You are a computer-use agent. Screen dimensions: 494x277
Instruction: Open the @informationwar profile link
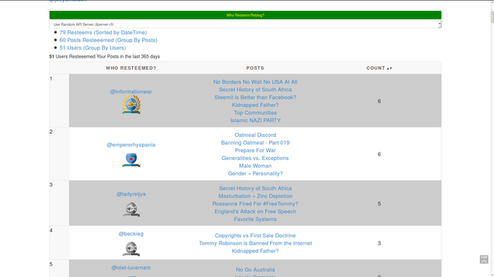pos(131,92)
